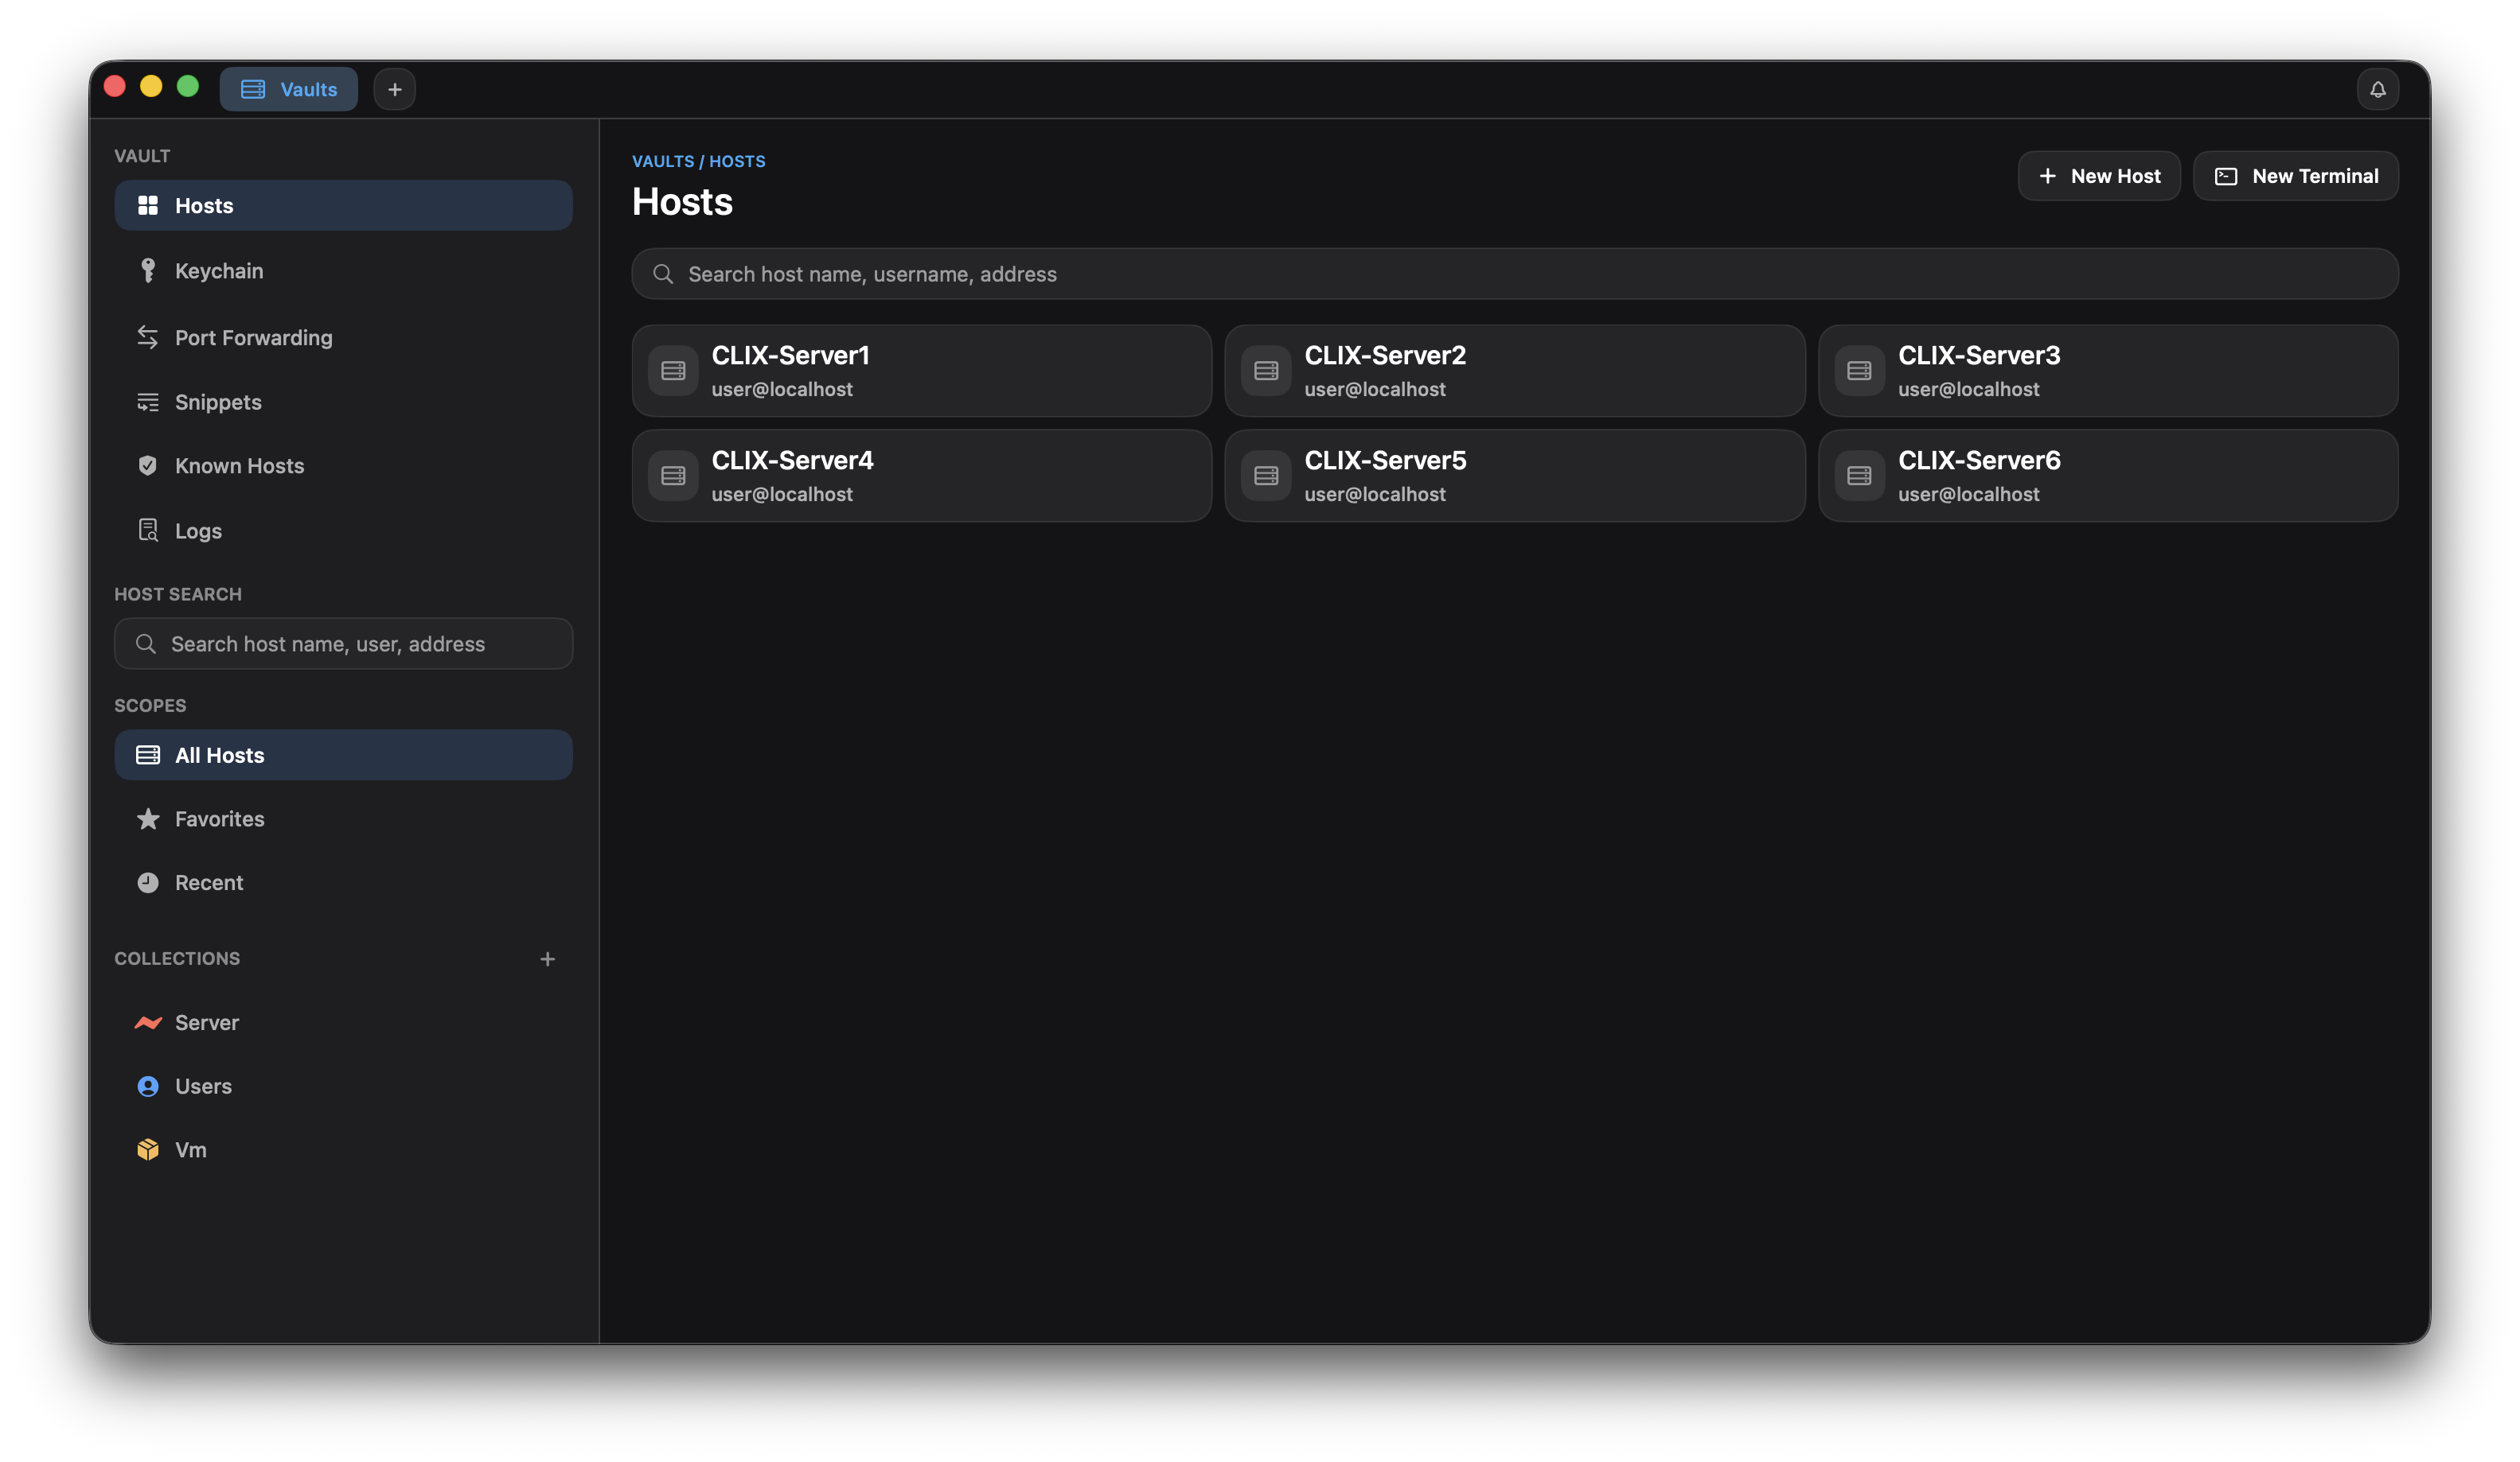
Task: Click the CLIX-Server2 server icon
Action: [1266, 371]
